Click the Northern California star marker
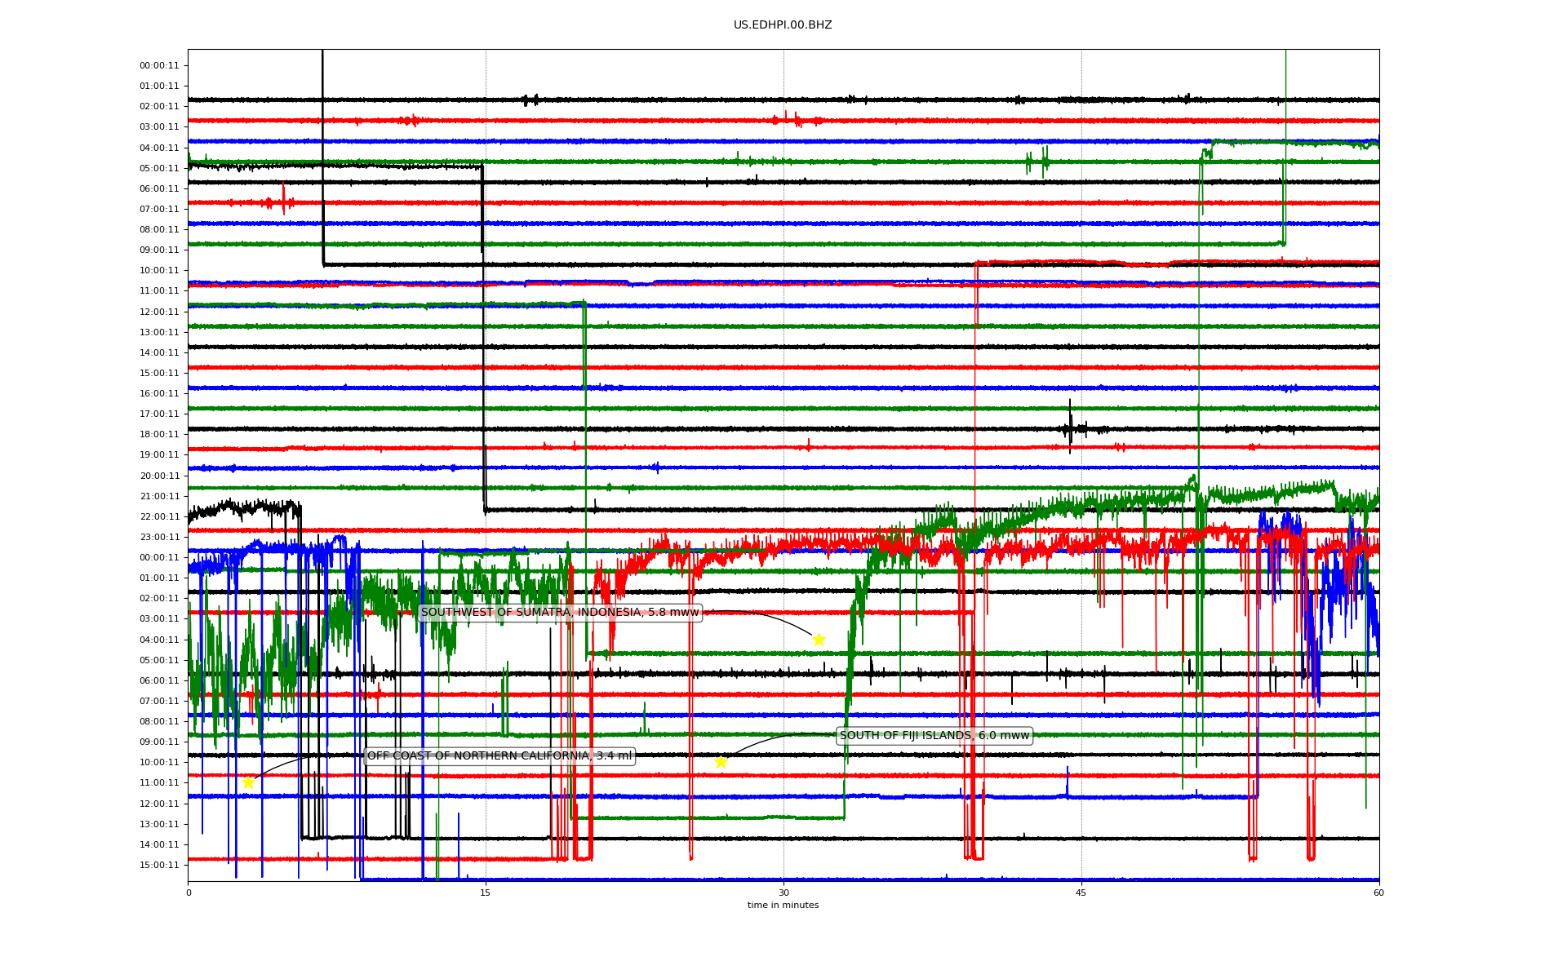Screen dimensions: 1567x979 point(248,782)
